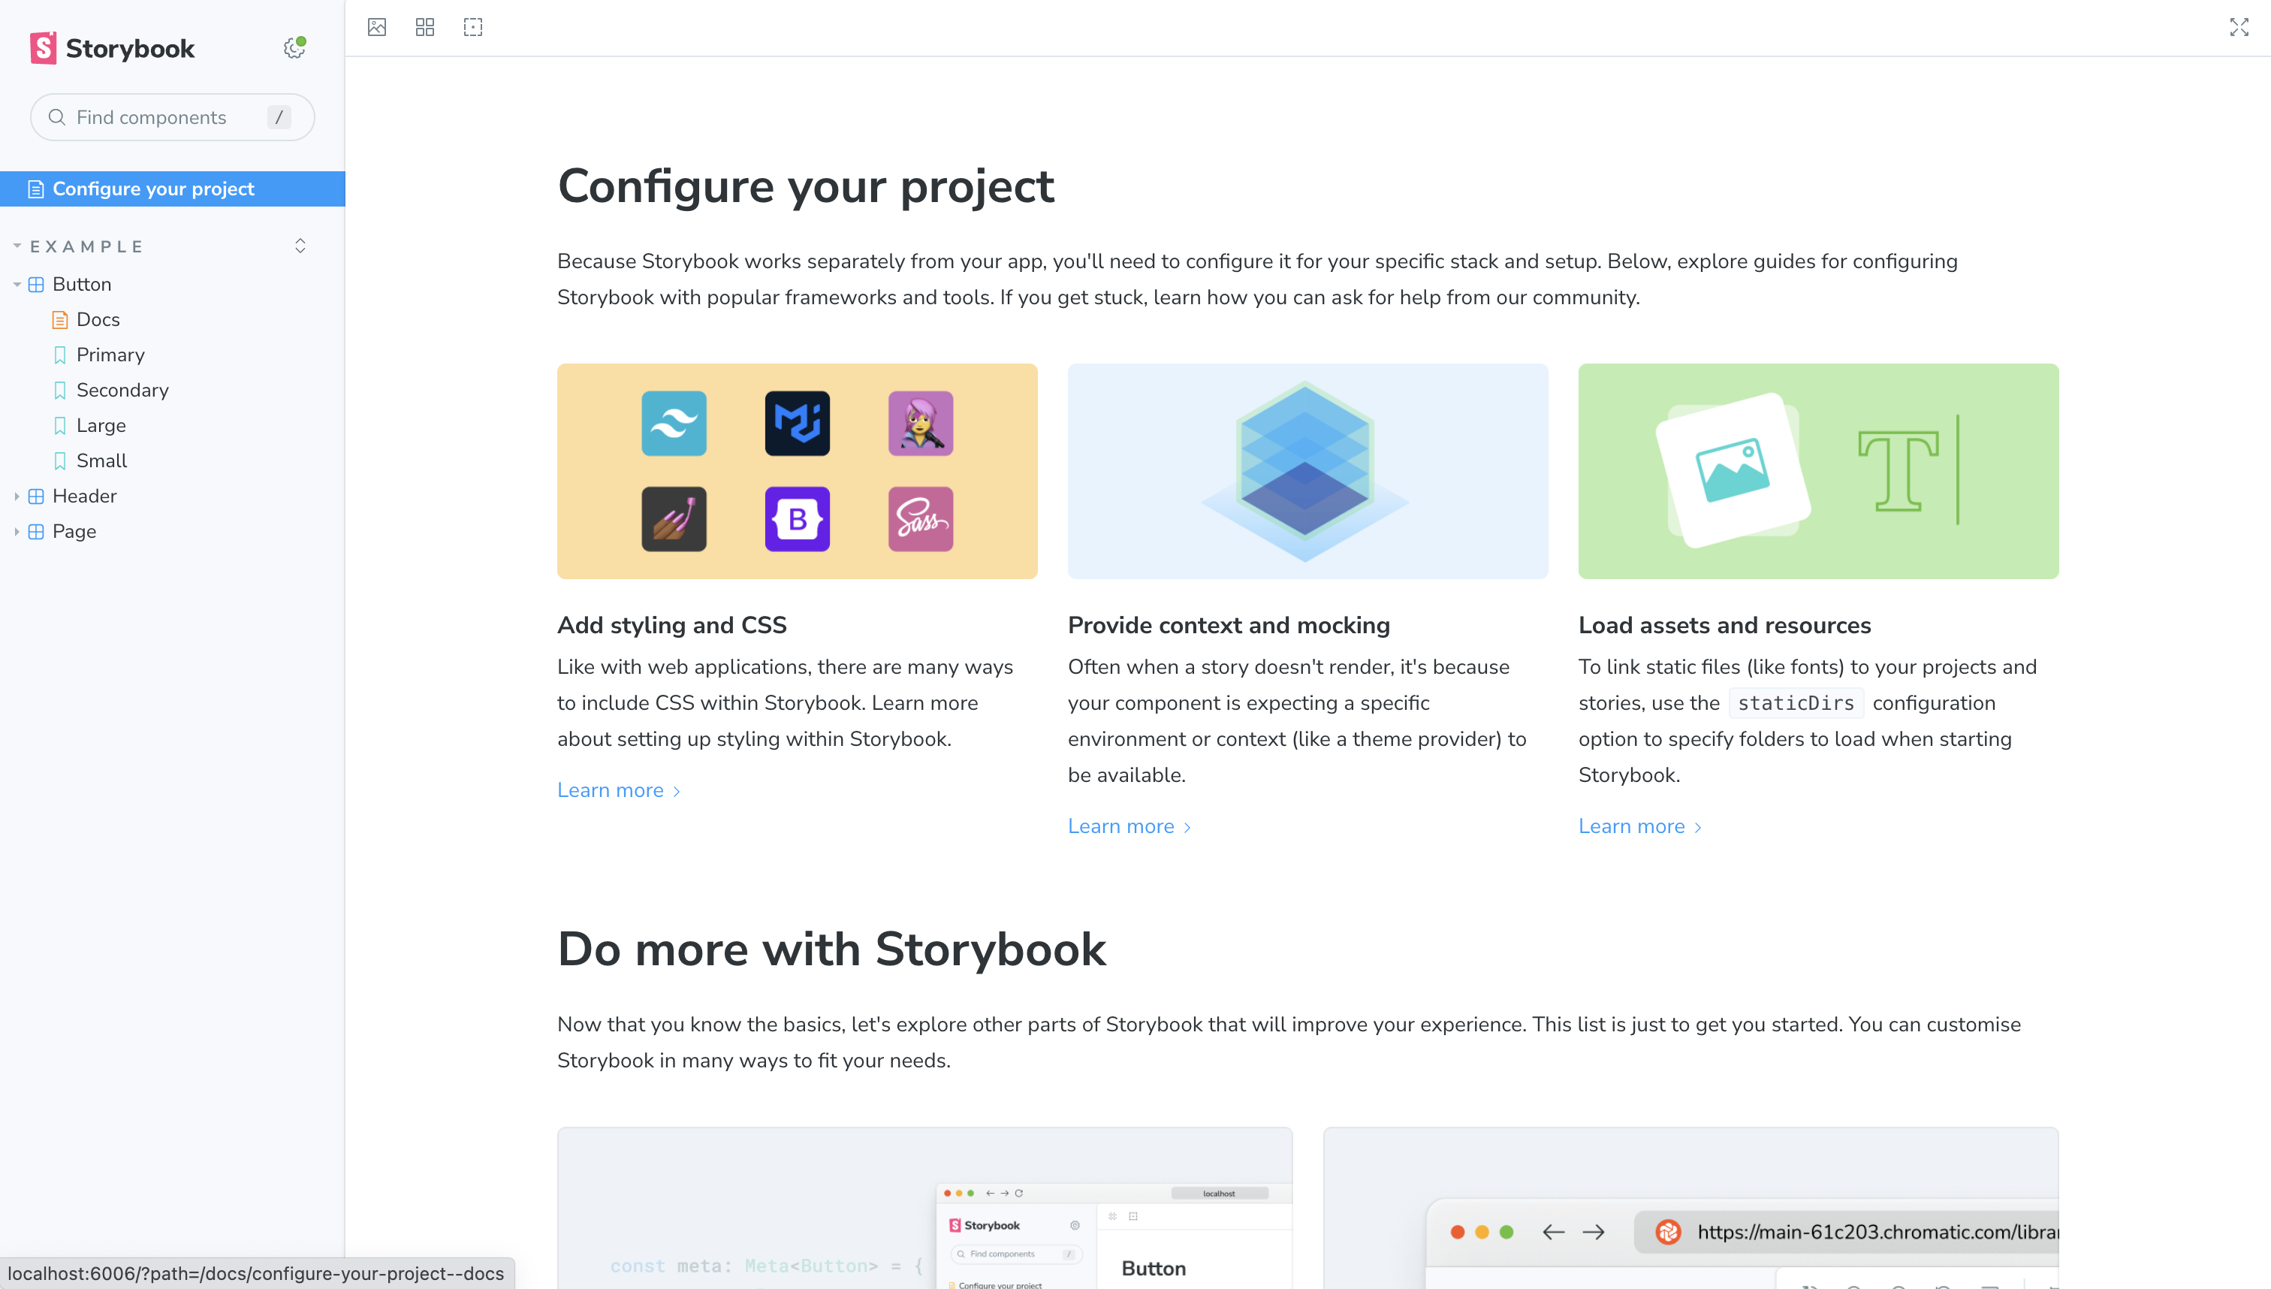
Task: Expand the Header component arrow
Action: (x=17, y=497)
